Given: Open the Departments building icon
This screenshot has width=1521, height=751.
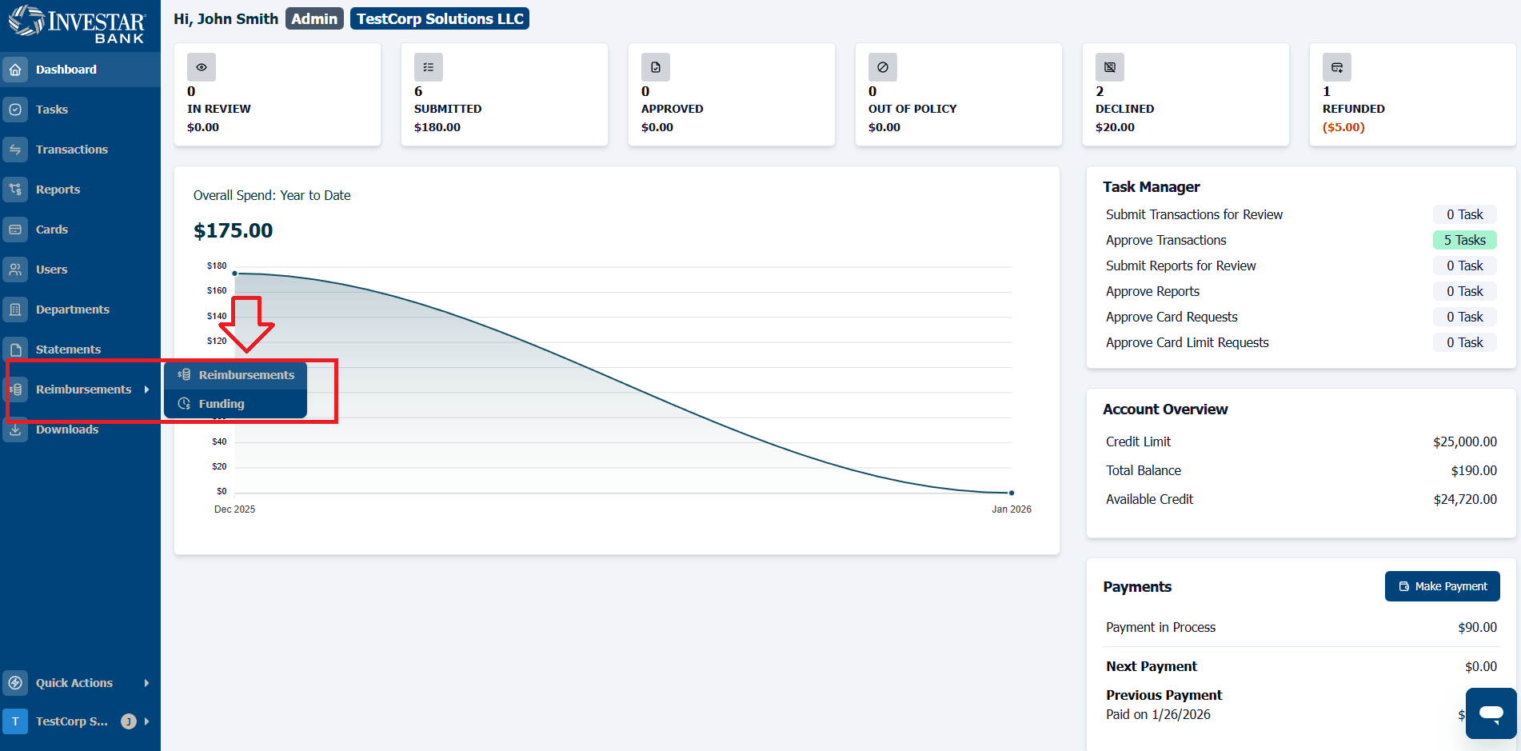Looking at the screenshot, I should pos(15,310).
